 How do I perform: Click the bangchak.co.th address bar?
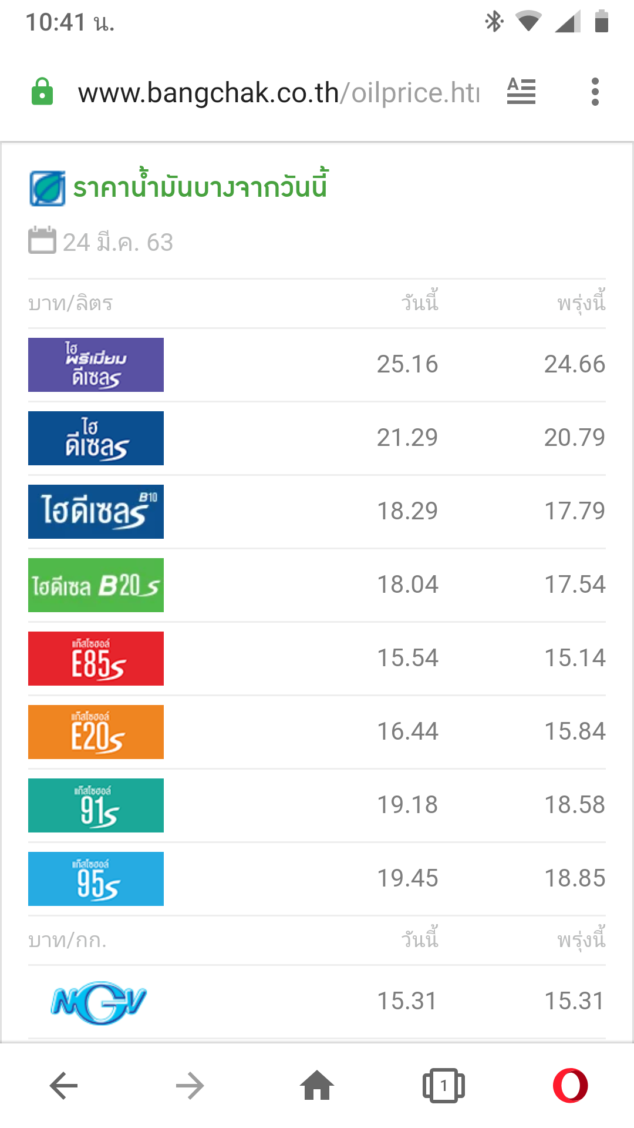[279, 92]
